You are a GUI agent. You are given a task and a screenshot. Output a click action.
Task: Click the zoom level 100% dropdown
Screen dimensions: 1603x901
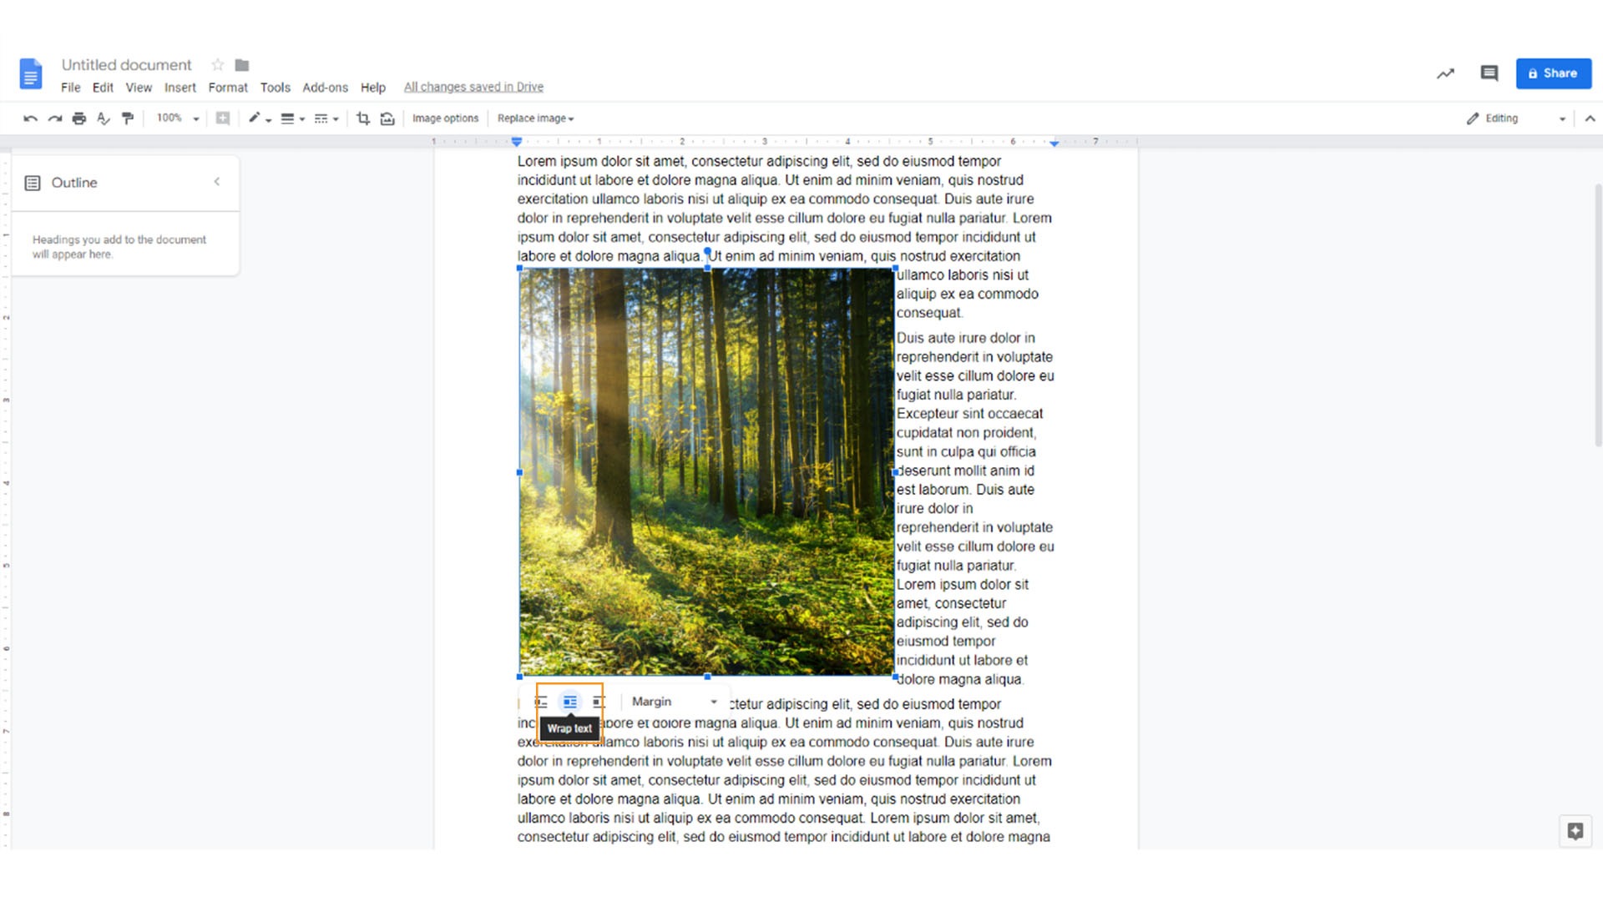tap(176, 118)
